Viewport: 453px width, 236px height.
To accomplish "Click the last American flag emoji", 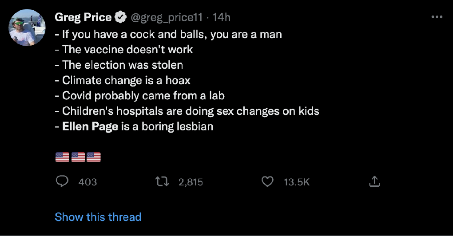I will click(94, 157).
